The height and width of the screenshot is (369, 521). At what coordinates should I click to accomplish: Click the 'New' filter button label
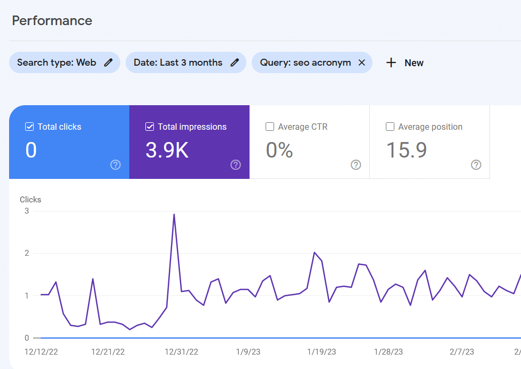point(414,62)
